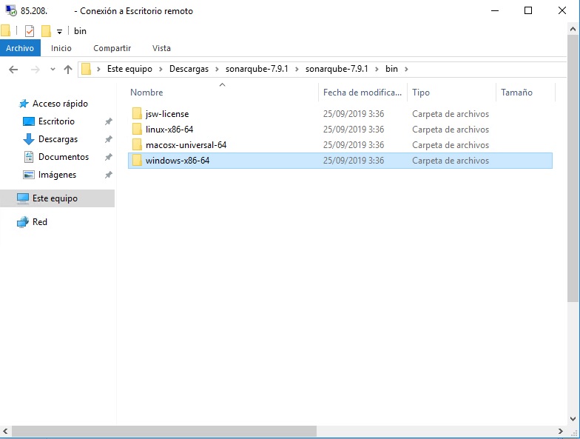Switch to the Inicio tab

[x=61, y=48]
